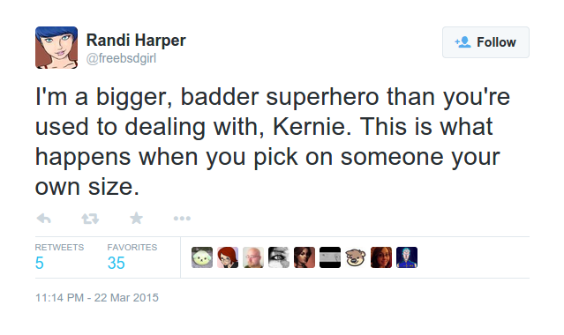Viewport: 564px width, 335px height.
Task: Click the @freebsdgirl handle
Action: click(x=121, y=58)
